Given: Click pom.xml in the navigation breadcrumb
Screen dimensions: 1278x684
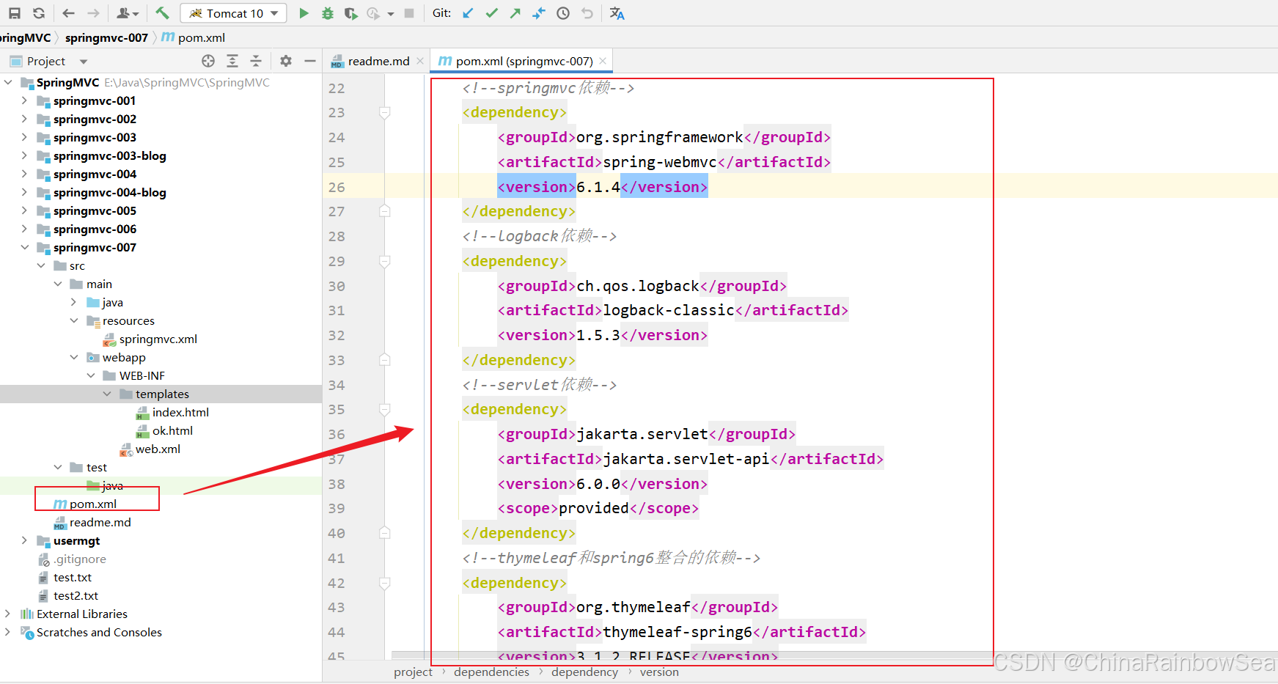Looking at the screenshot, I should 194,37.
